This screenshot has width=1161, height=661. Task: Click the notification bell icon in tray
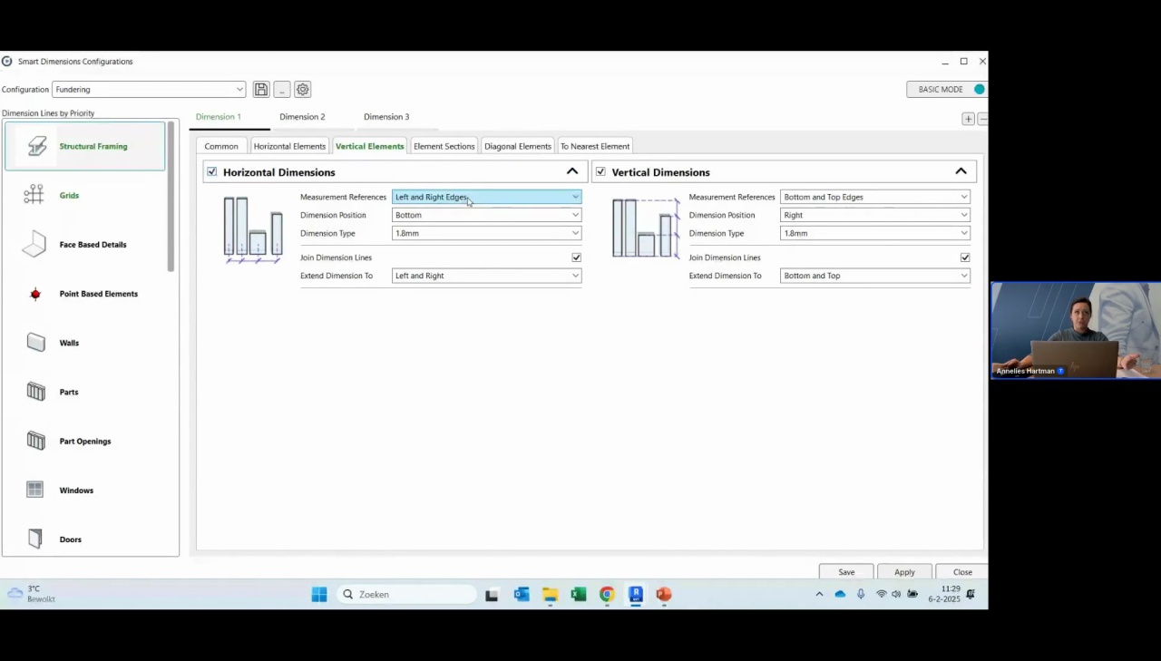click(x=971, y=595)
